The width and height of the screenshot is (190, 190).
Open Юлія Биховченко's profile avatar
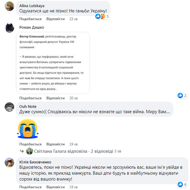(x=10, y=162)
